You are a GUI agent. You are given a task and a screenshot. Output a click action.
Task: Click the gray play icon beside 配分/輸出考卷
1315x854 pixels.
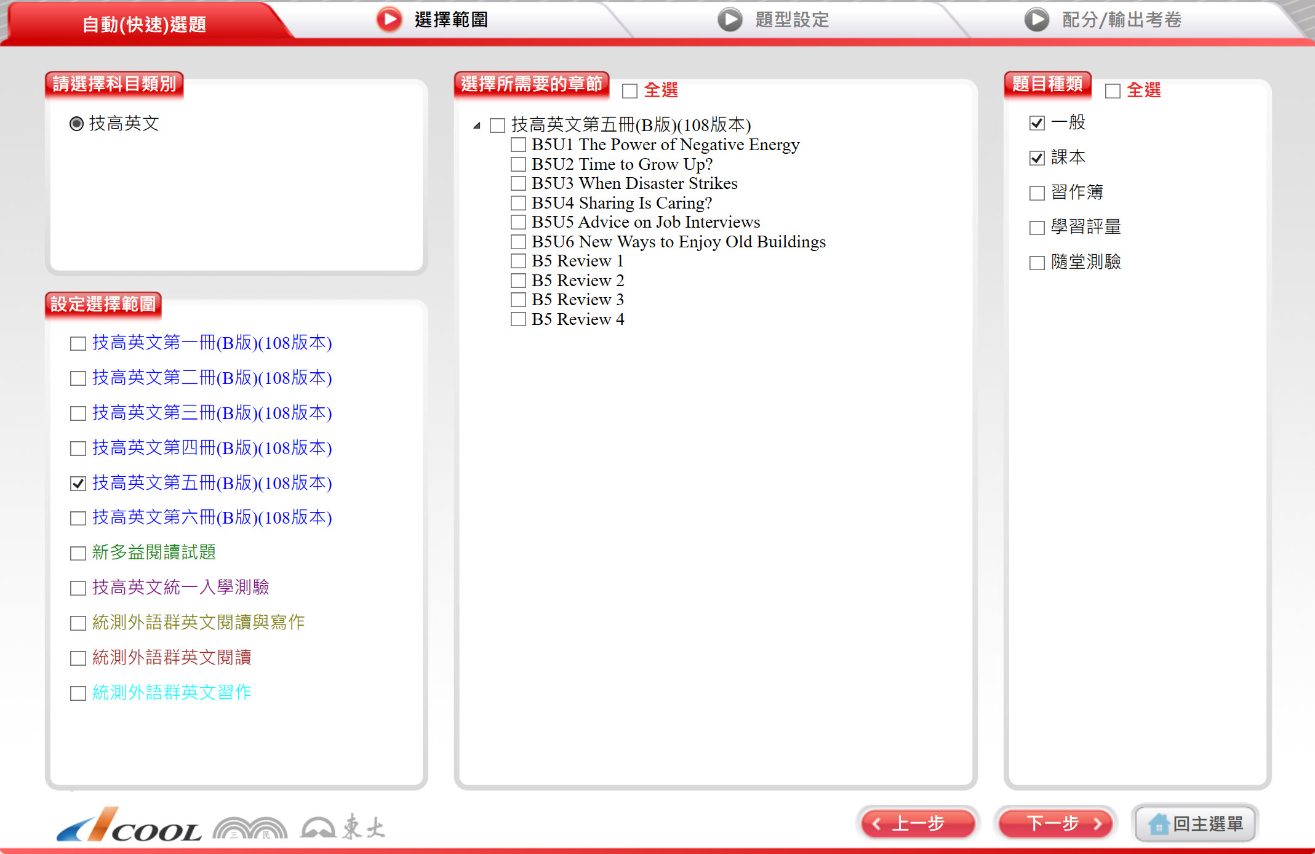point(1036,20)
